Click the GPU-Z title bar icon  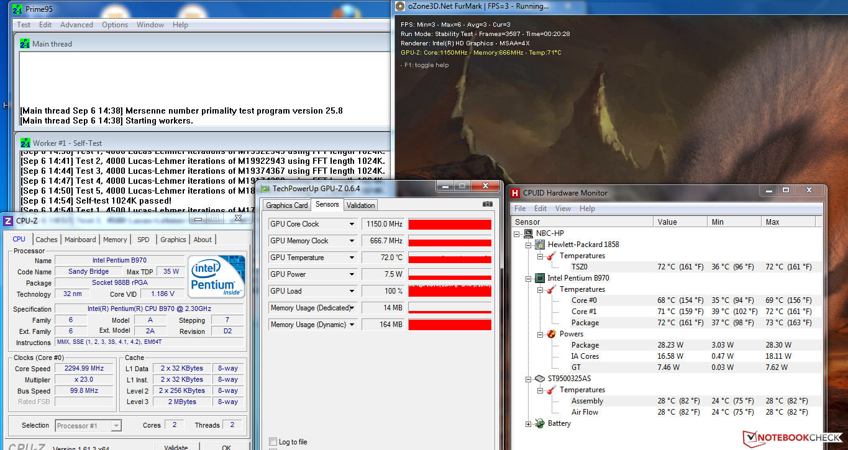click(265, 188)
